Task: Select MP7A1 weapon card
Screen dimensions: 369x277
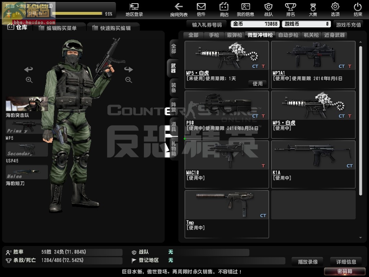Action: point(313,65)
